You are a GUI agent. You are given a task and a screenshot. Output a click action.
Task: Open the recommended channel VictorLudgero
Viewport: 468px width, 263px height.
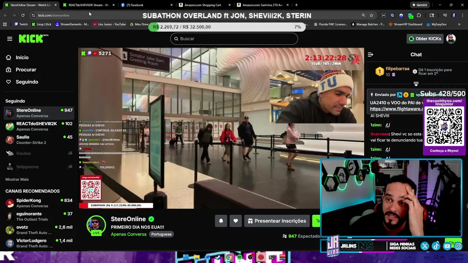coord(39,243)
